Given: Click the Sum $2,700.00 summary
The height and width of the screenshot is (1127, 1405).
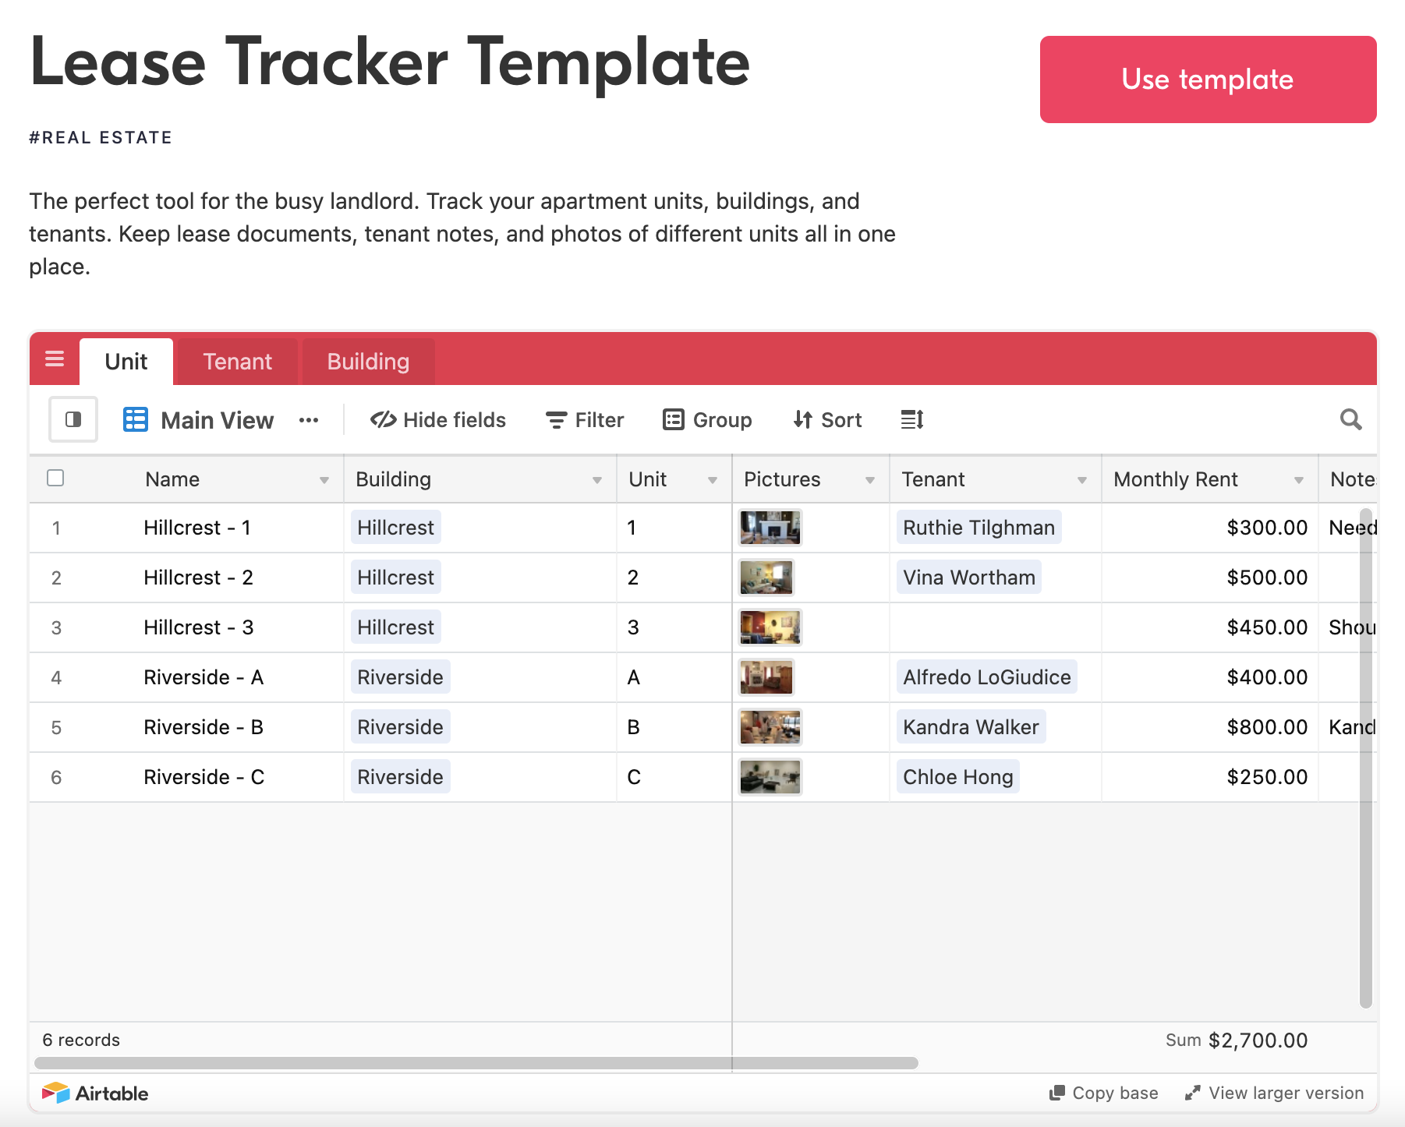Looking at the screenshot, I should click(x=1237, y=1040).
